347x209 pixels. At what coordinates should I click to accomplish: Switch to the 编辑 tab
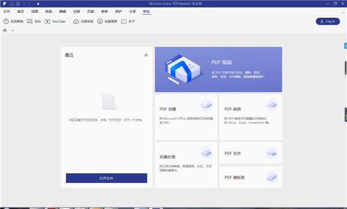[x=62, y=12]
